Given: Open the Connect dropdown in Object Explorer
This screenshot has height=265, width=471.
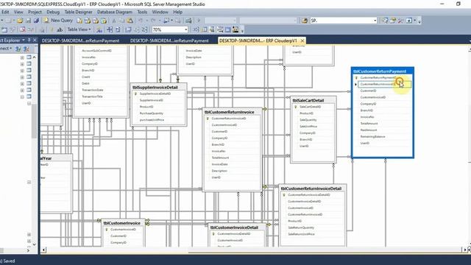Looking at the screenshot, I should (x=6, y=49).
